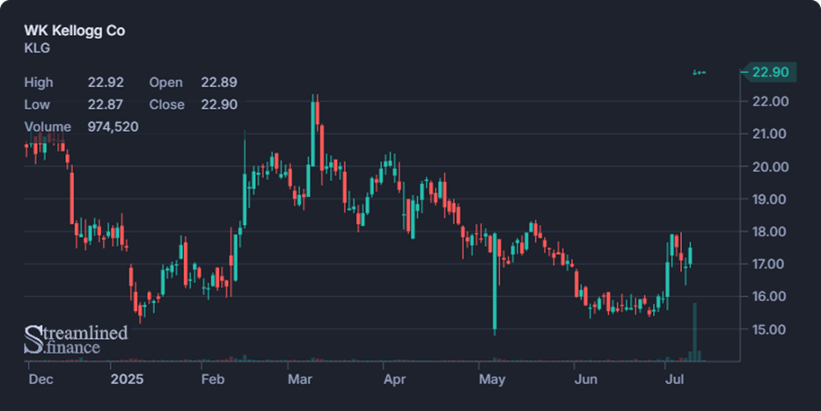821x411 pixels.
Task: Click the 17.00 price axis label
Action: pos(770,263)
